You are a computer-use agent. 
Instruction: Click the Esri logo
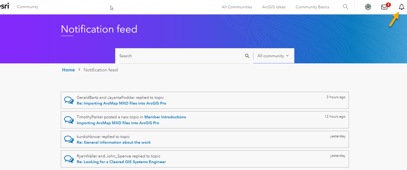(x=4, y=7)
